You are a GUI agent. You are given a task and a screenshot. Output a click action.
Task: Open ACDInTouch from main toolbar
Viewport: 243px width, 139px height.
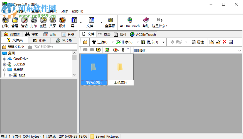(130, 22)
